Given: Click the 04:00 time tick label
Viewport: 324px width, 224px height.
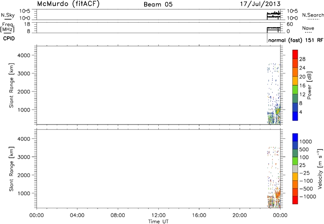Looking at the screenshot, I should click(77, 216).
